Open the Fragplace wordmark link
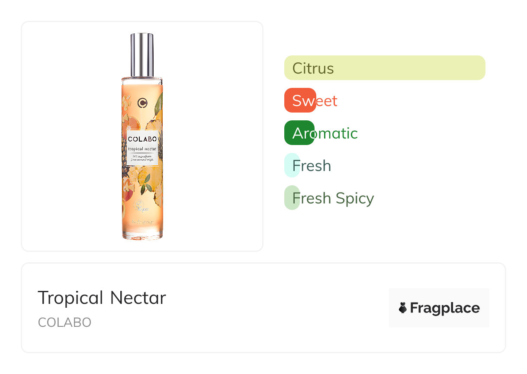This screenshot has height=374, width=527. pyautogui.click(x=444, y=308)
